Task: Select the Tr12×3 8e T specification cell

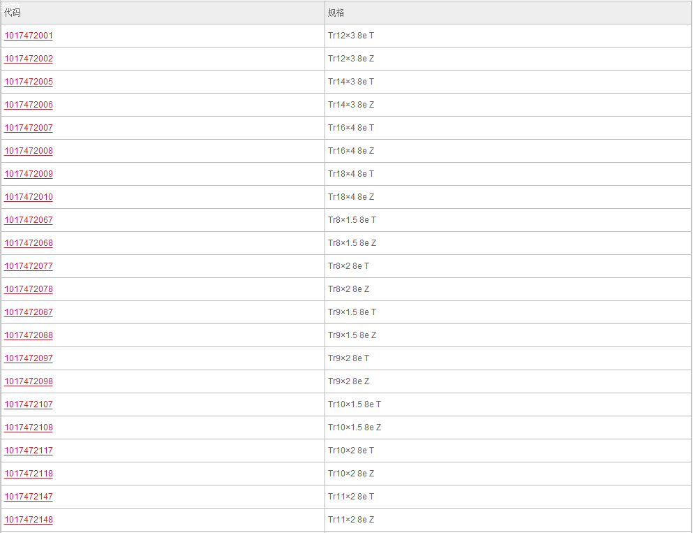Action: [508, 36]
